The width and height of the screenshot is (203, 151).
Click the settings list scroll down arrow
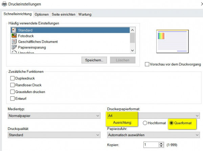(x=132, y=50)
